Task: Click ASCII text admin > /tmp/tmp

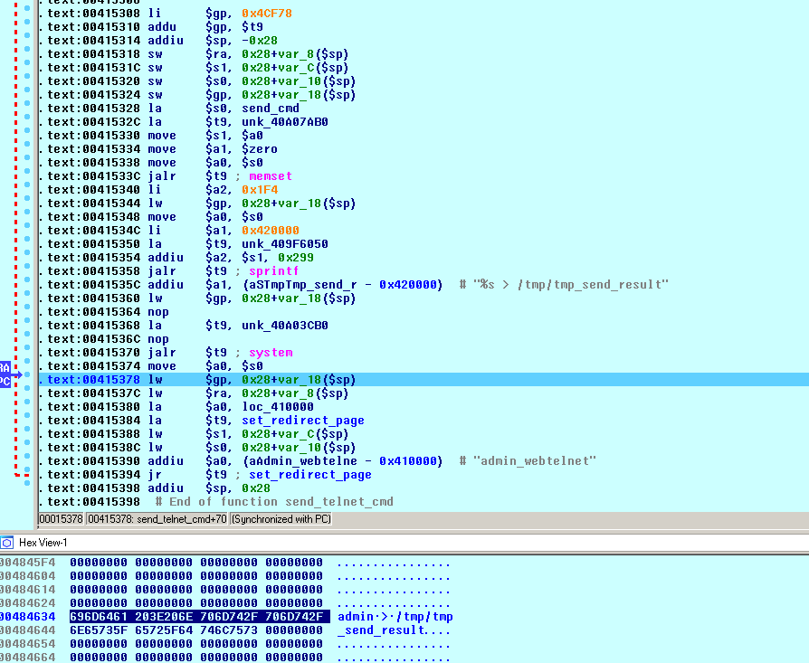Action: (x=395, y=617)
